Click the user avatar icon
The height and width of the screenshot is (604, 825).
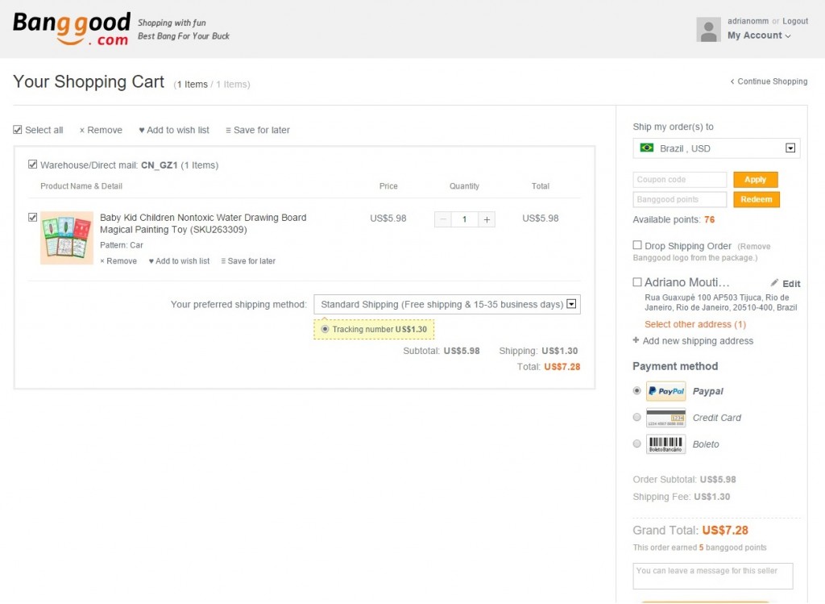pyautogui.click(x=708, y=30)
